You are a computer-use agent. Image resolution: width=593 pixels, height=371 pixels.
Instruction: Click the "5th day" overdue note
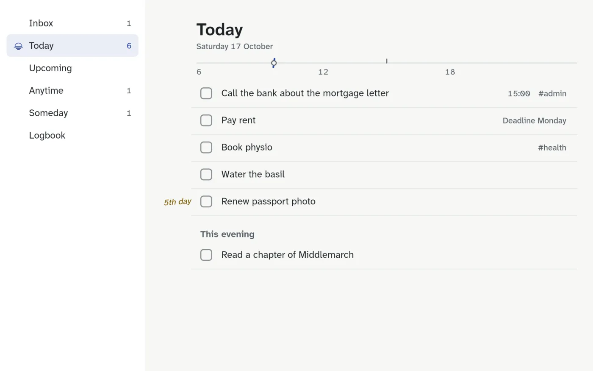(177, 202)
